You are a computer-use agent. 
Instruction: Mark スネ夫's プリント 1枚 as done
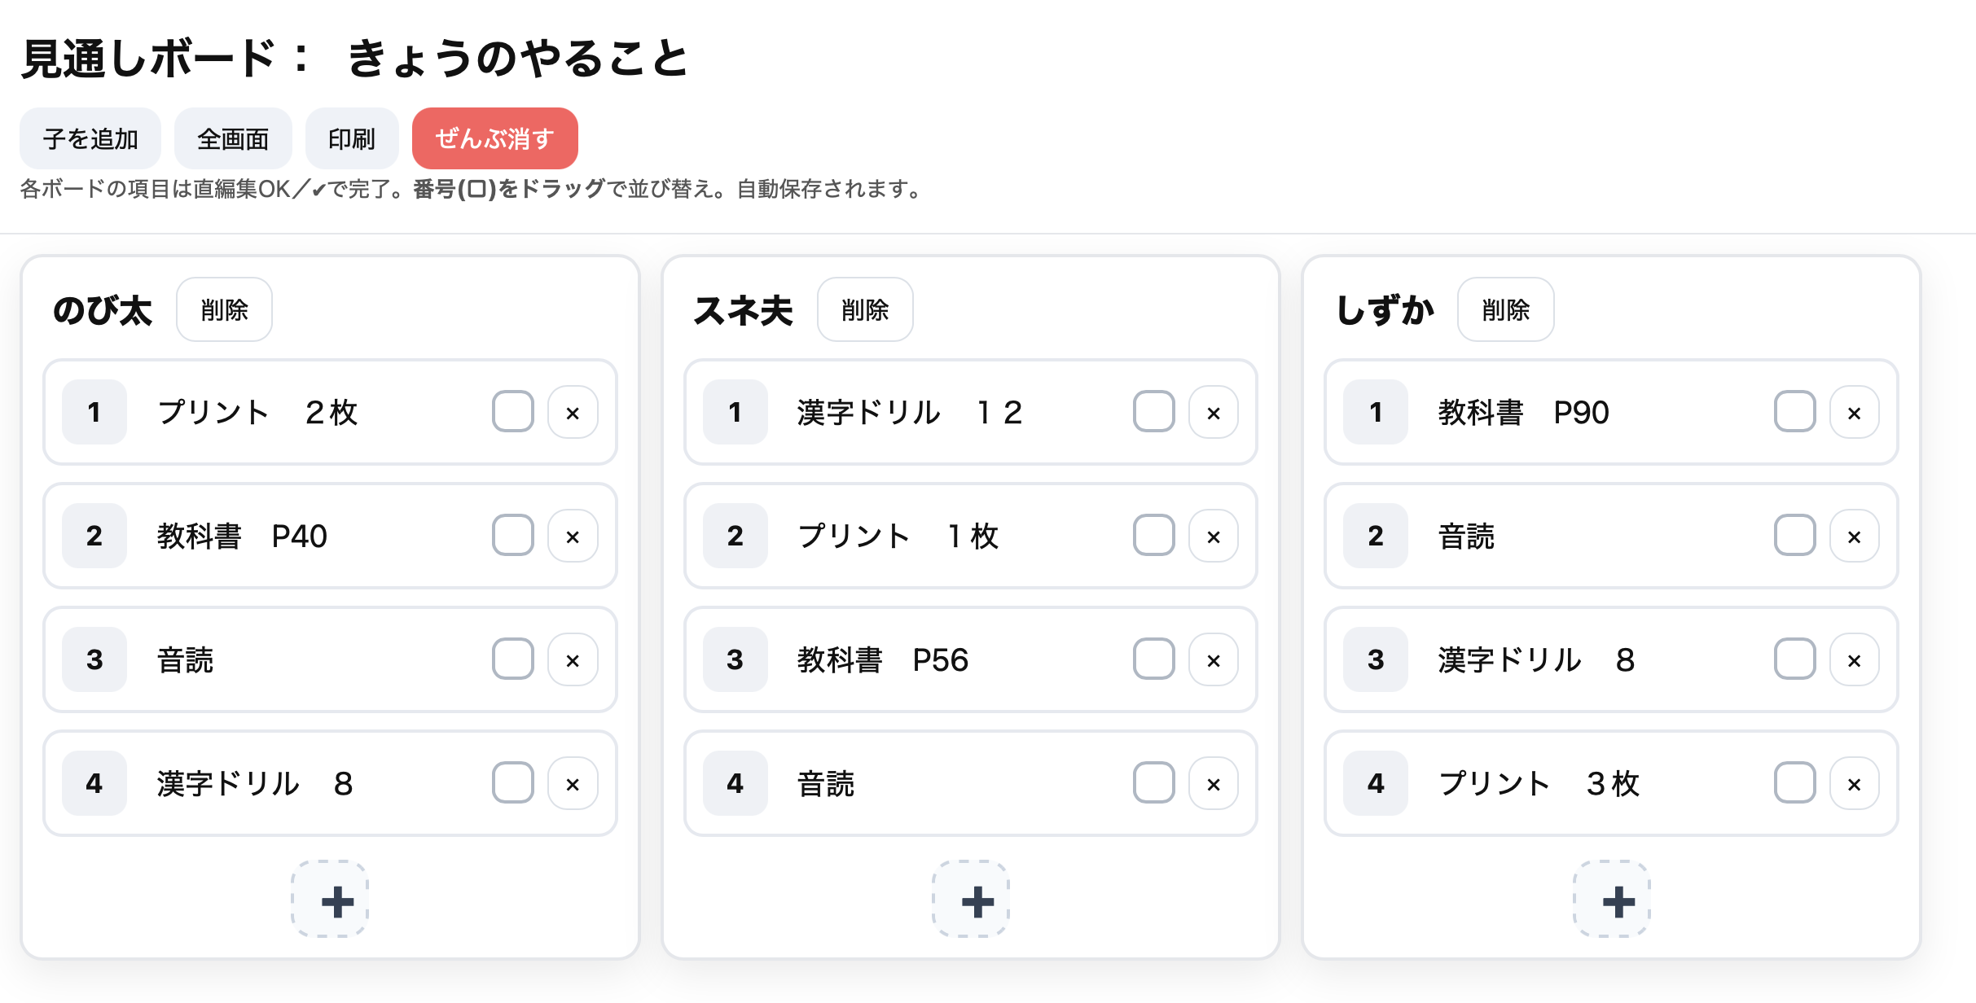pos(1153,536)
